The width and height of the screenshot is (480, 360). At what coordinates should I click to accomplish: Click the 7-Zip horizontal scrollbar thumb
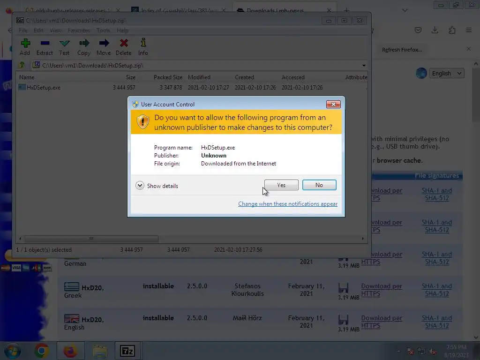91,239
